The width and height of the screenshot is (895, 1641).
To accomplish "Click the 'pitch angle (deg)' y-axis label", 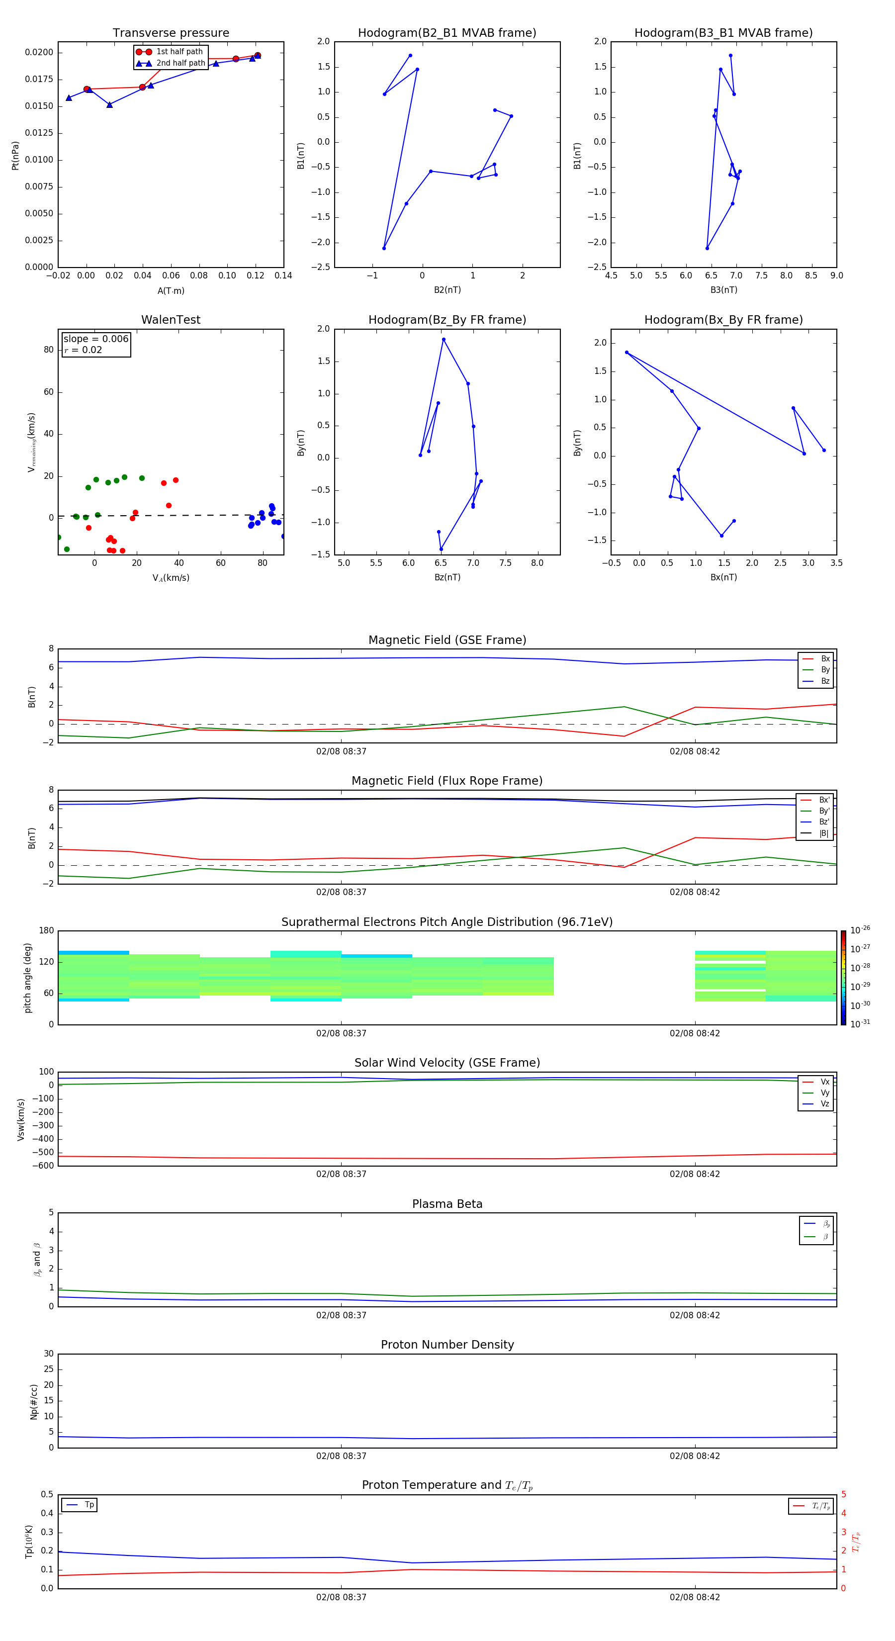I will (27, 978).
